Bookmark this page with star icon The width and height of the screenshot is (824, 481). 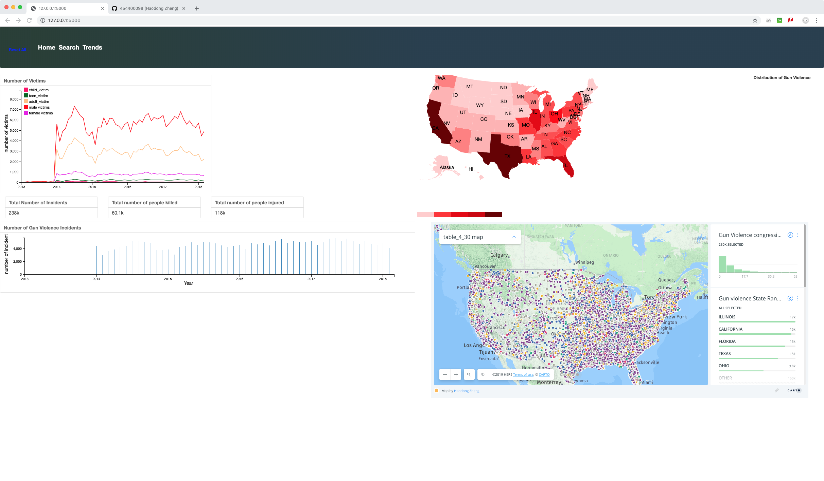click(755, 20)
